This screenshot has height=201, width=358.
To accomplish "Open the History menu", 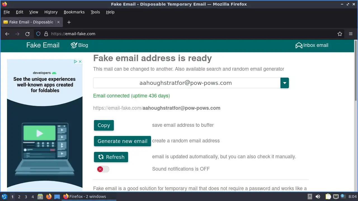I will [51, 12].
